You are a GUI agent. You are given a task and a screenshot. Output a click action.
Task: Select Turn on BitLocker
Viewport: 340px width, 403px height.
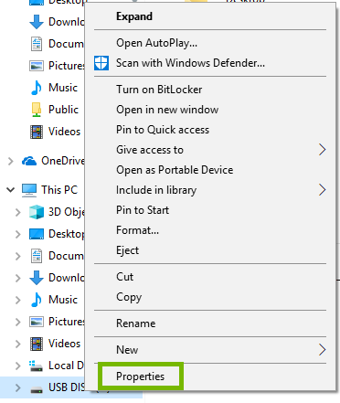pos(210,90)
